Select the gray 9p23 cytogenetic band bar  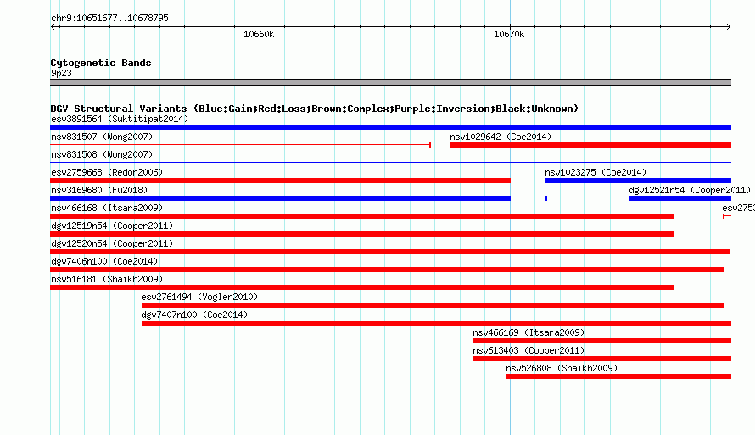tap(390, 82)
